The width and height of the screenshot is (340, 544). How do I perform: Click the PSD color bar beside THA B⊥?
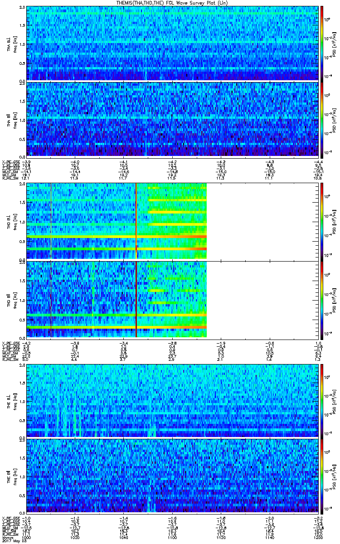point(322,44)
